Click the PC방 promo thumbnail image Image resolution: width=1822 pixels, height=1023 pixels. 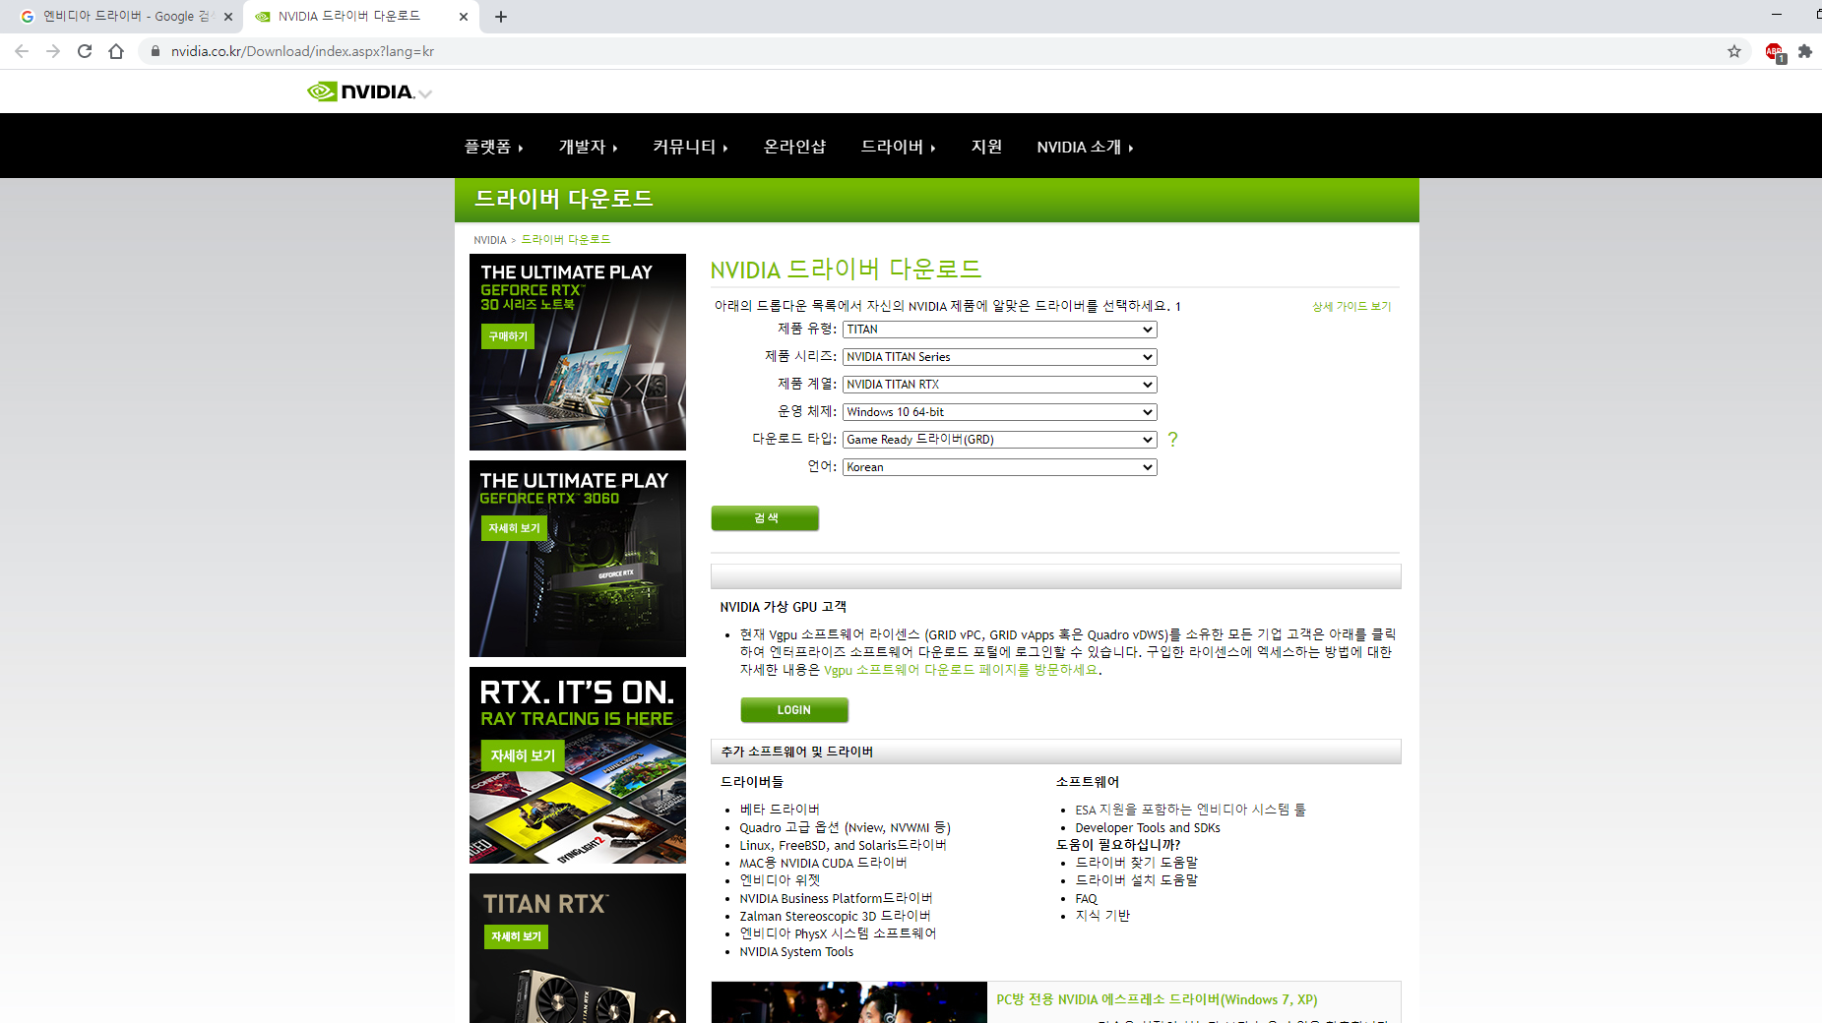coord(848,1002)
